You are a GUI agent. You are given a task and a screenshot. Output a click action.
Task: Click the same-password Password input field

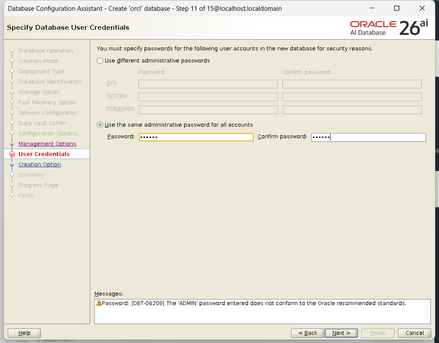tap(196, 137)
